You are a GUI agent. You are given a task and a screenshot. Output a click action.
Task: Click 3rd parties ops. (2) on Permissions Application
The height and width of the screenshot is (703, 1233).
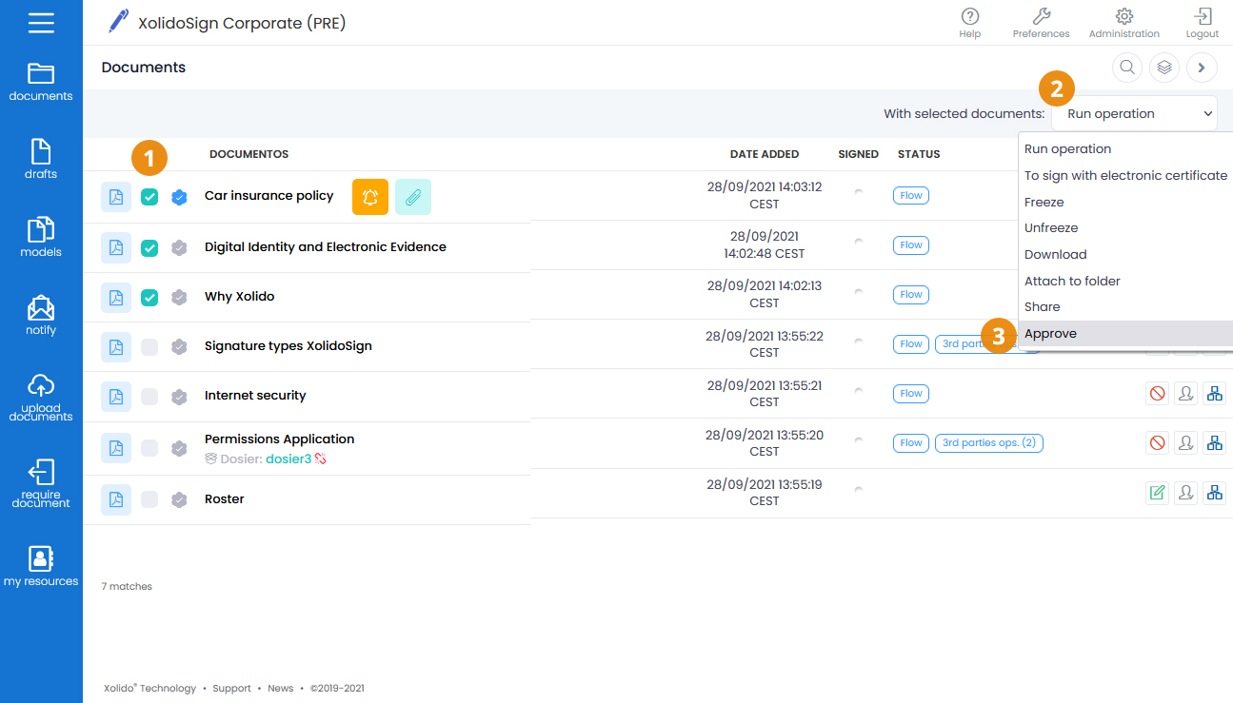[989, 442]
